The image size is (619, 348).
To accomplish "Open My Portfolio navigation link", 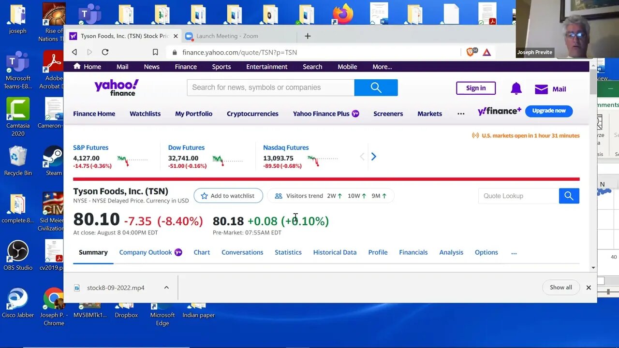I will click(x=193, y=114).
